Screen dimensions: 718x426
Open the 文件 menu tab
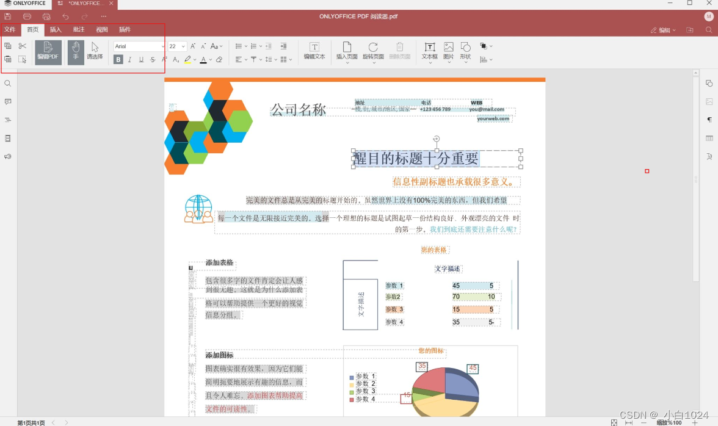[10, 30]
